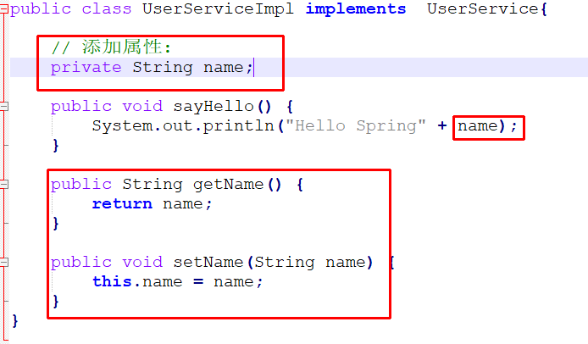Click the private keyword
The width and height of the screenshot is (588, 344).
pos(86,68)
